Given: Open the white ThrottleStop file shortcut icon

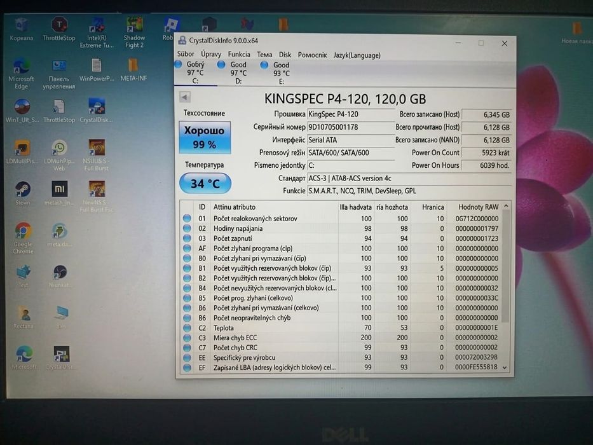Looking at the screenshot, I should coord(58,111).
